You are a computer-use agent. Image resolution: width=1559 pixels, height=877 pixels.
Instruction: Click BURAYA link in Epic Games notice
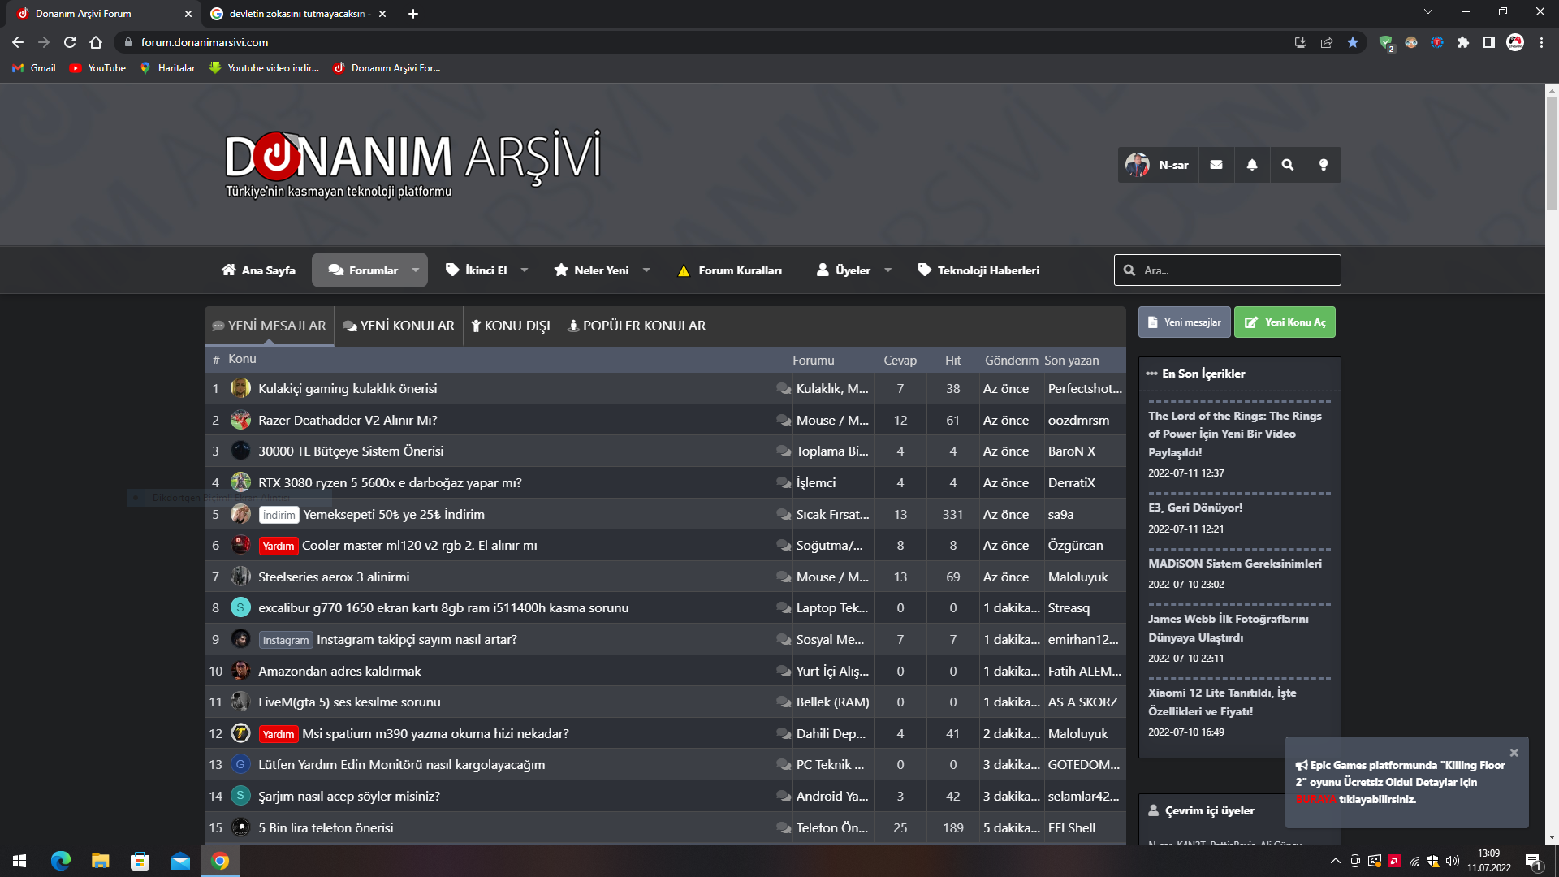click(1316, 800)
